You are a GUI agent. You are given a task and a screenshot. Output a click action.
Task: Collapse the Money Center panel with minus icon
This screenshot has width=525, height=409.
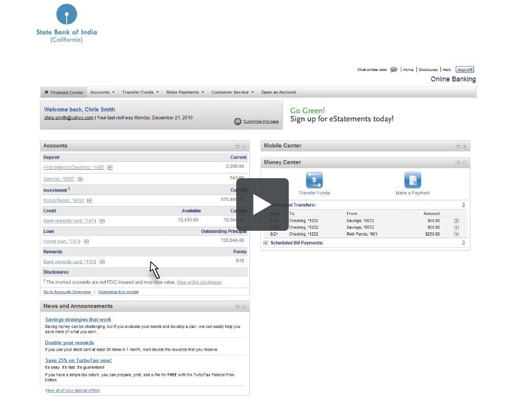465,163
